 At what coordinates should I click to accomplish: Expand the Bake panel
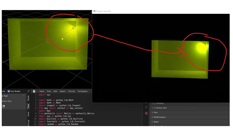coord(190,122)
